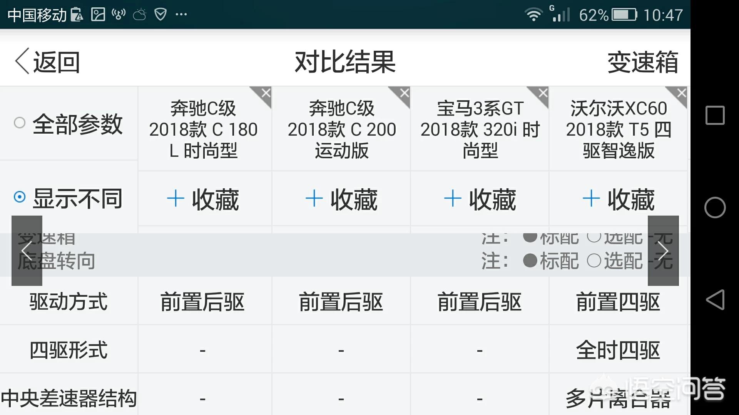The height and width of the screenshot is (415, 739).
Task: Tap the weather cloud notification icon
Action: pos(139,15)
